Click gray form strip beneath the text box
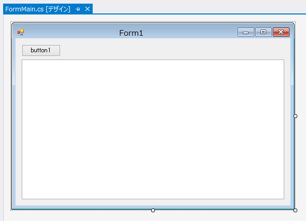This screenshot has height=221, width=306. point(153,202)
